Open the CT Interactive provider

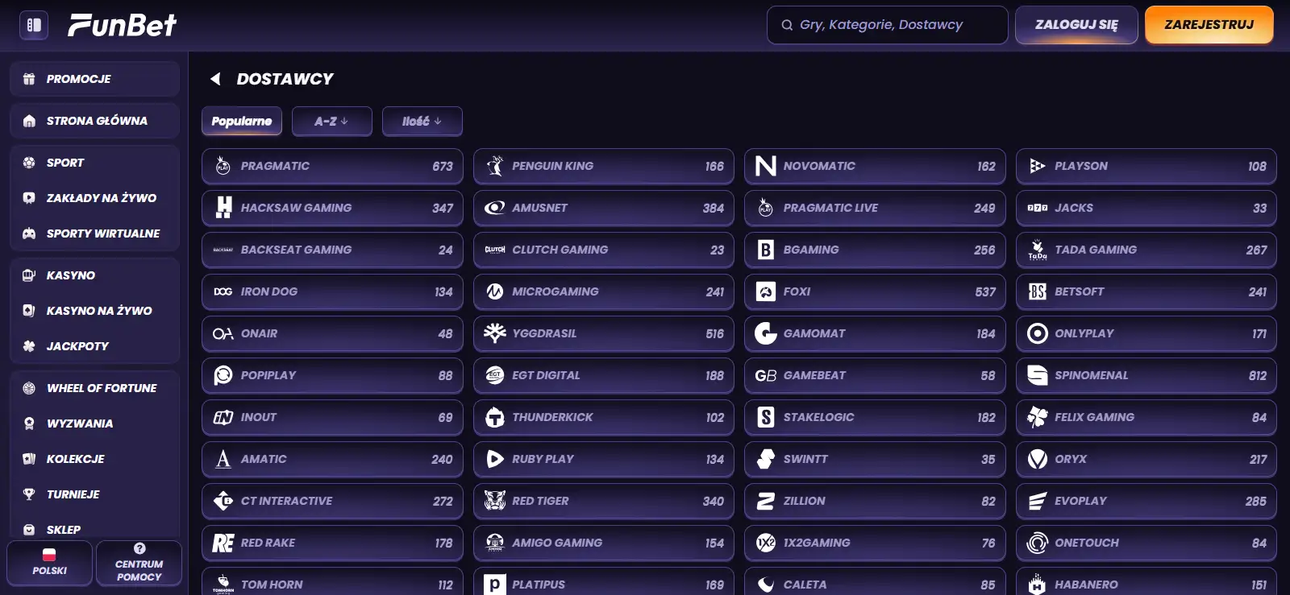(332, 501)
